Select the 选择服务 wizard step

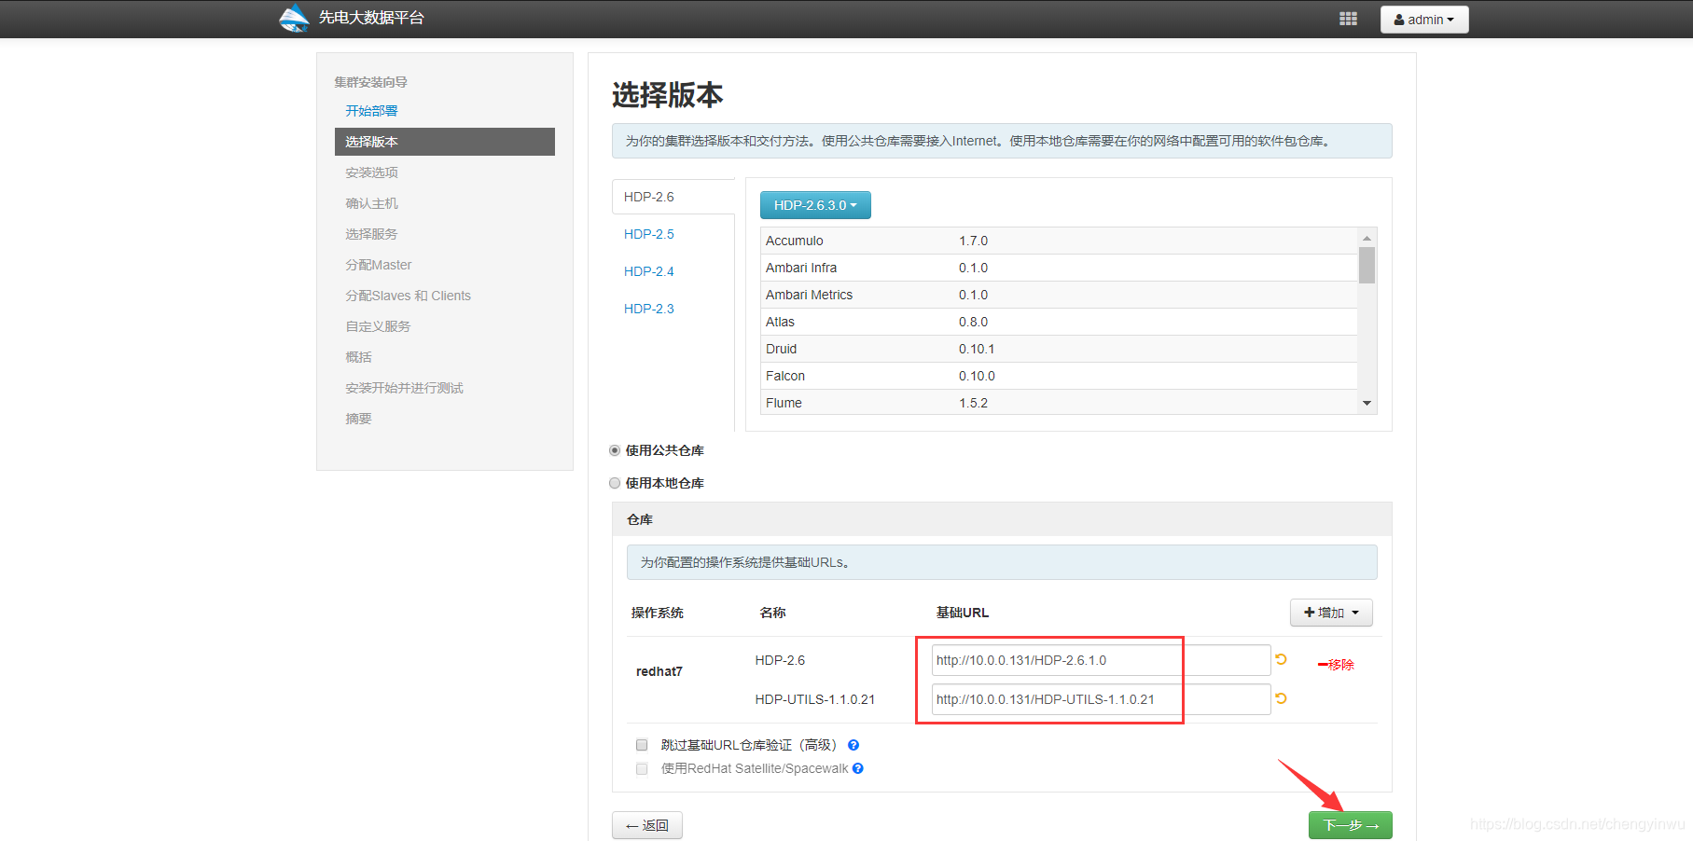tap(371, 234)
